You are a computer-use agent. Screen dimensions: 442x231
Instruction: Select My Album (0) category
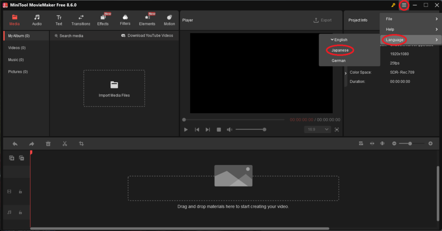coord(26,36)
